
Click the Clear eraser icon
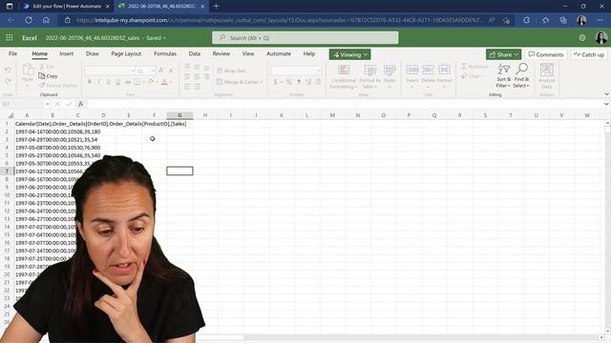click(464, 76)
